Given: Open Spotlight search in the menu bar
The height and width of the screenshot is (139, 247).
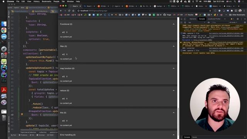Looking at the screenshot, I should (235, 2).
